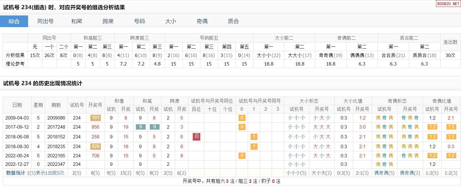Click period number 2022347
This screenshot has height=186, width=461.
[x=56, y=164]
